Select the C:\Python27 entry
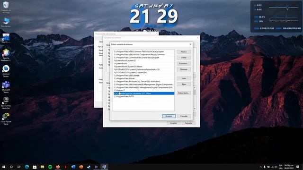The height and width of the screenshot is (170, 303). pos(144,90)
